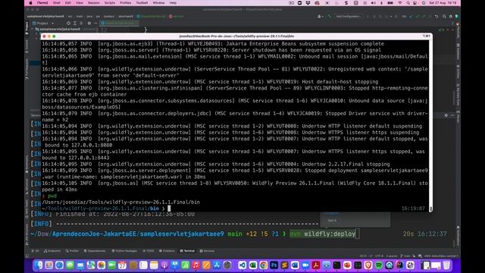Open the TODO tool window tab
Viewport: 485px width, 273px height.
[149, 251]
